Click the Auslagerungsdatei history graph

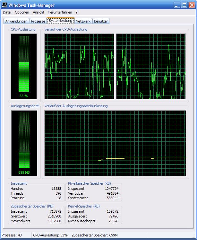(x=115, y=143)
